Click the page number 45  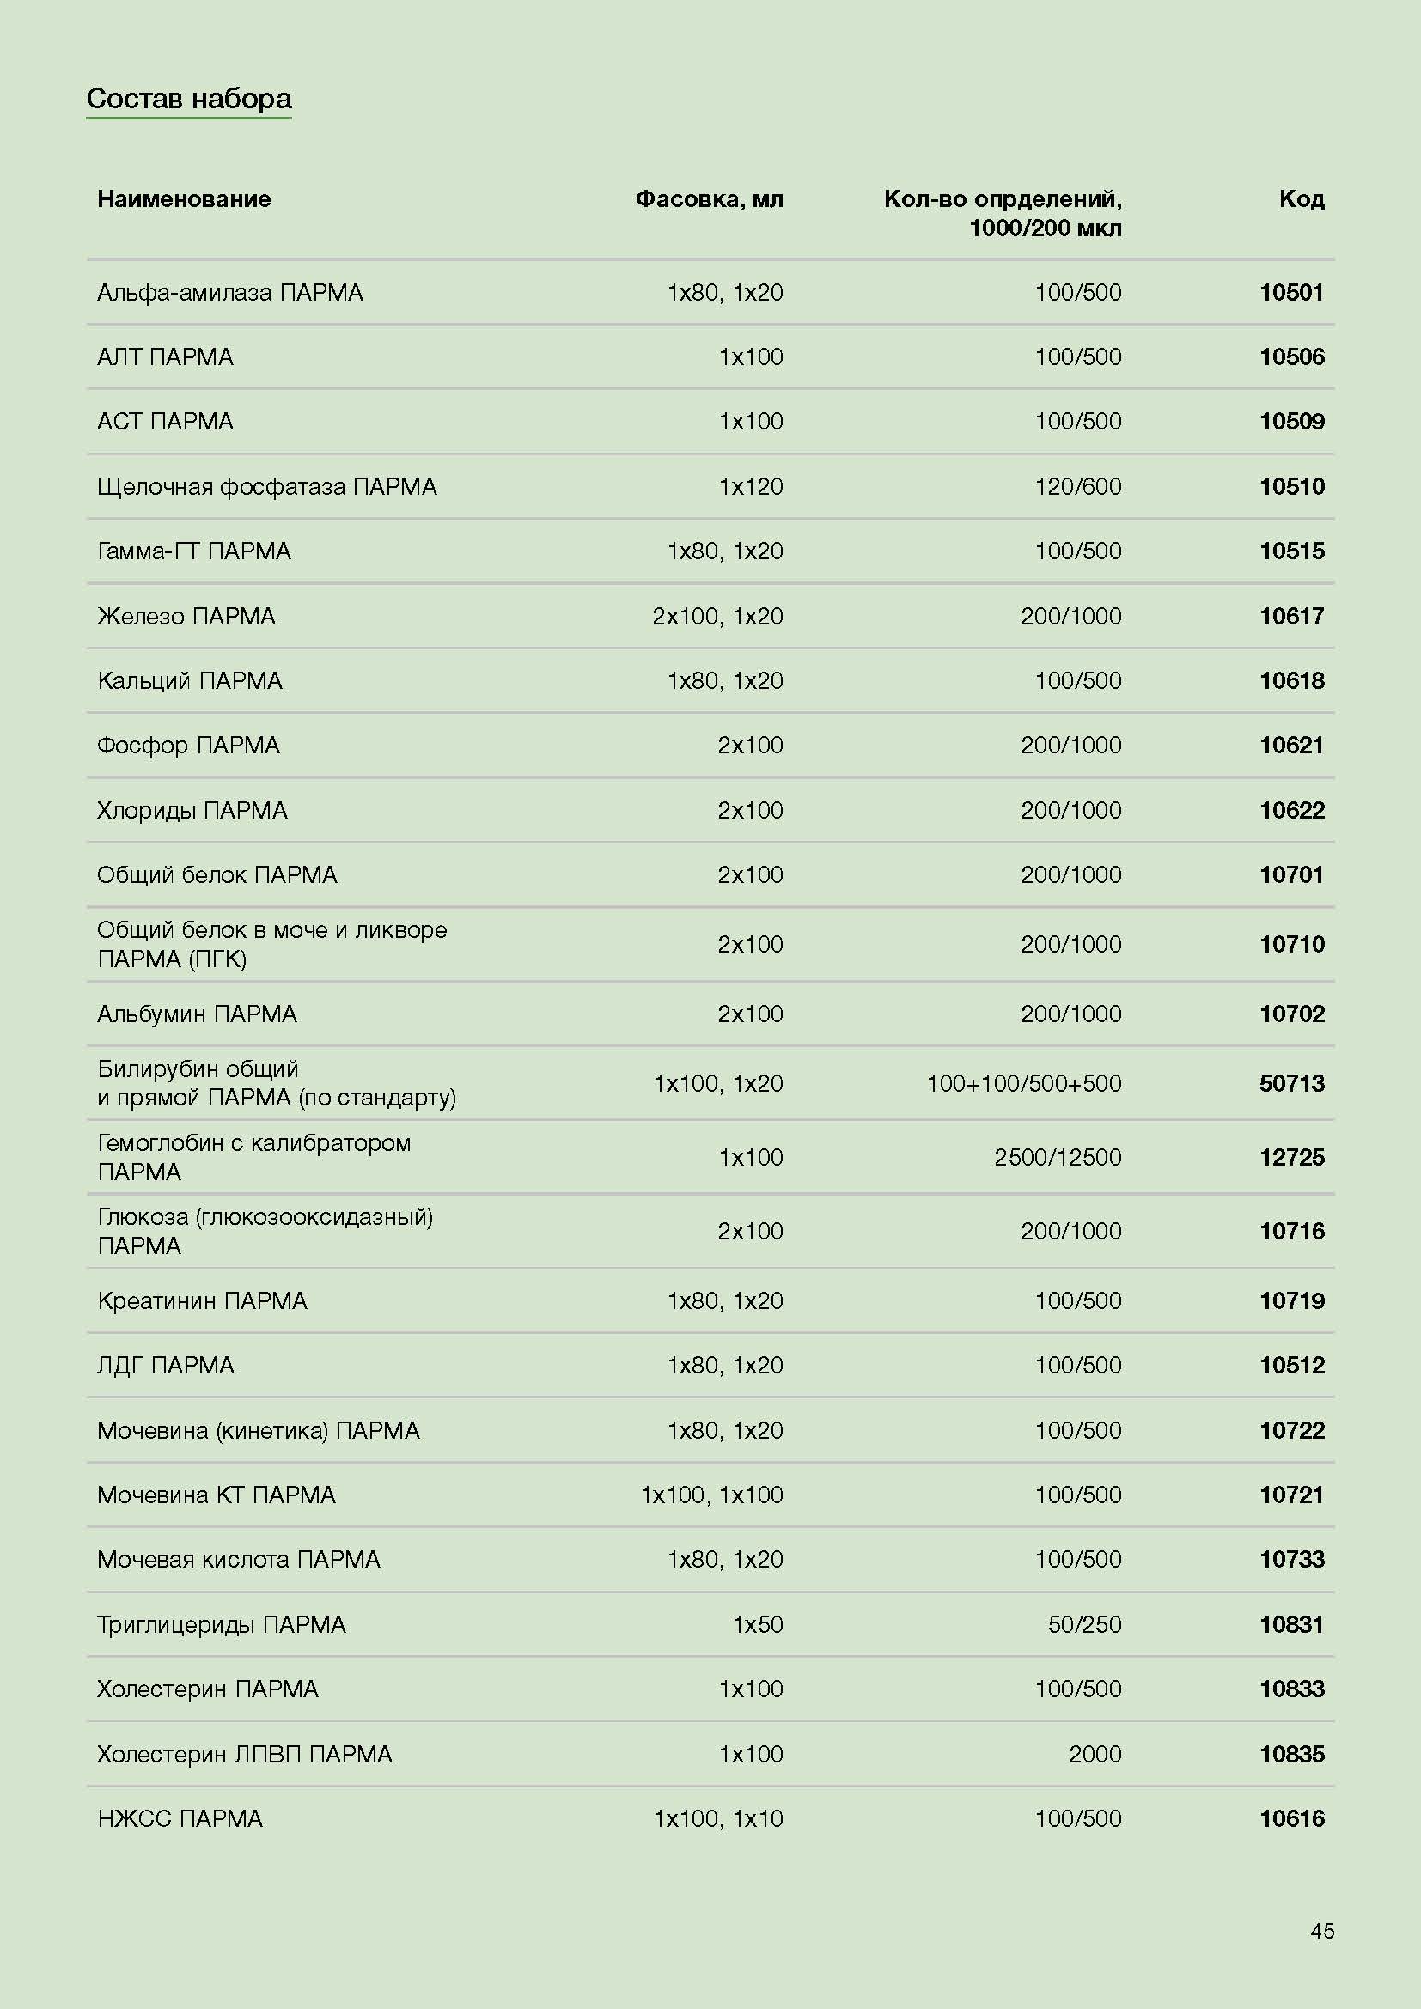tap(1322, 1930)
